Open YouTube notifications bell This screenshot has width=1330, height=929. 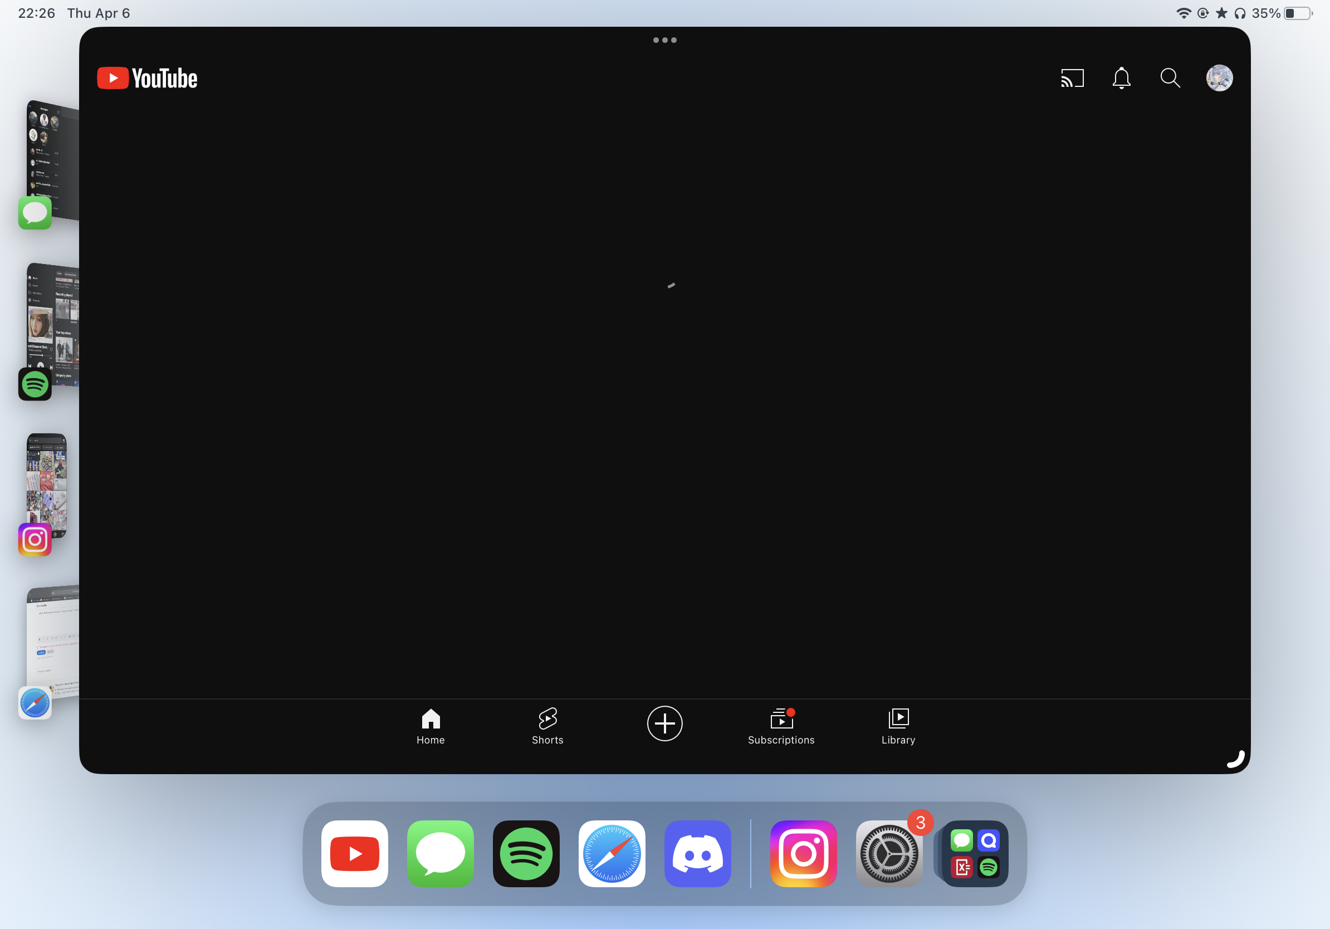click(1121, 78)
